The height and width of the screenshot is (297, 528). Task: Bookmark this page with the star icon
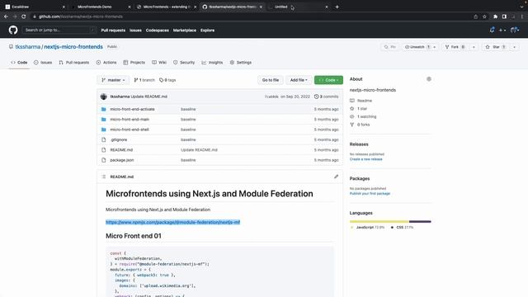click(x=484, y=16)
